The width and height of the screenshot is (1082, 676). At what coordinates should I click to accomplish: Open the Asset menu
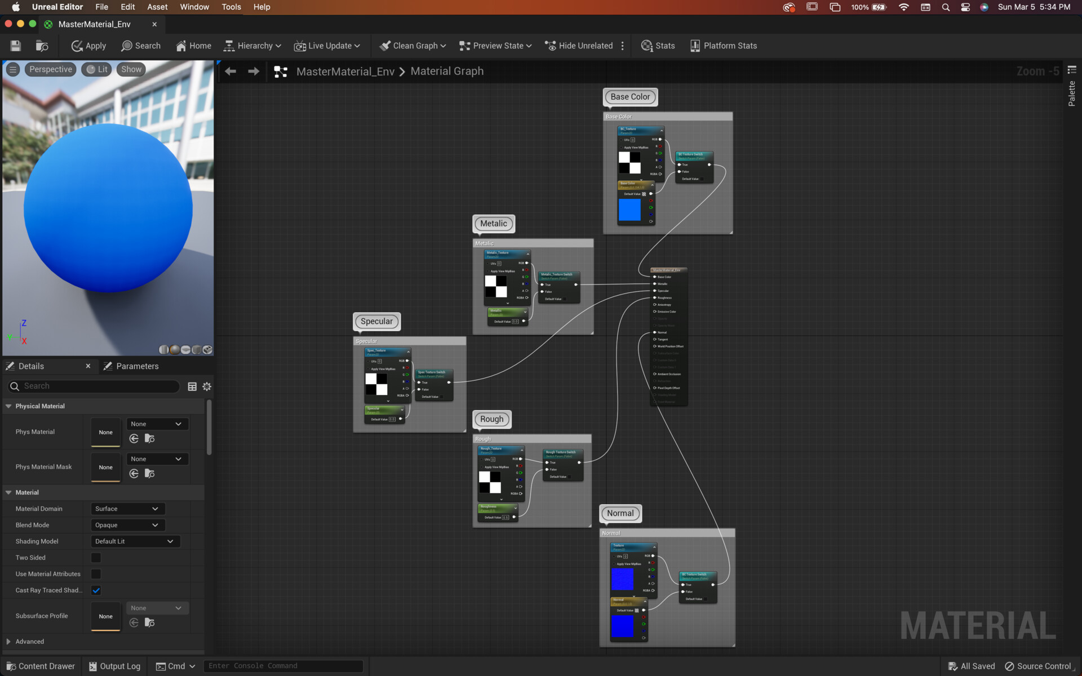tap(157, 7)
